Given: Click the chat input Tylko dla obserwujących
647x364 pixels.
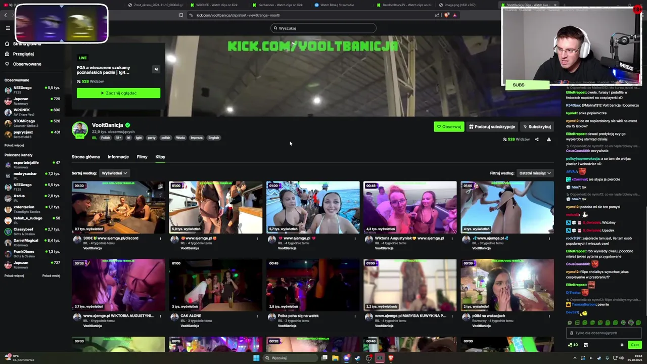Looking at the screenshot, I should click(x=604, y=333).
